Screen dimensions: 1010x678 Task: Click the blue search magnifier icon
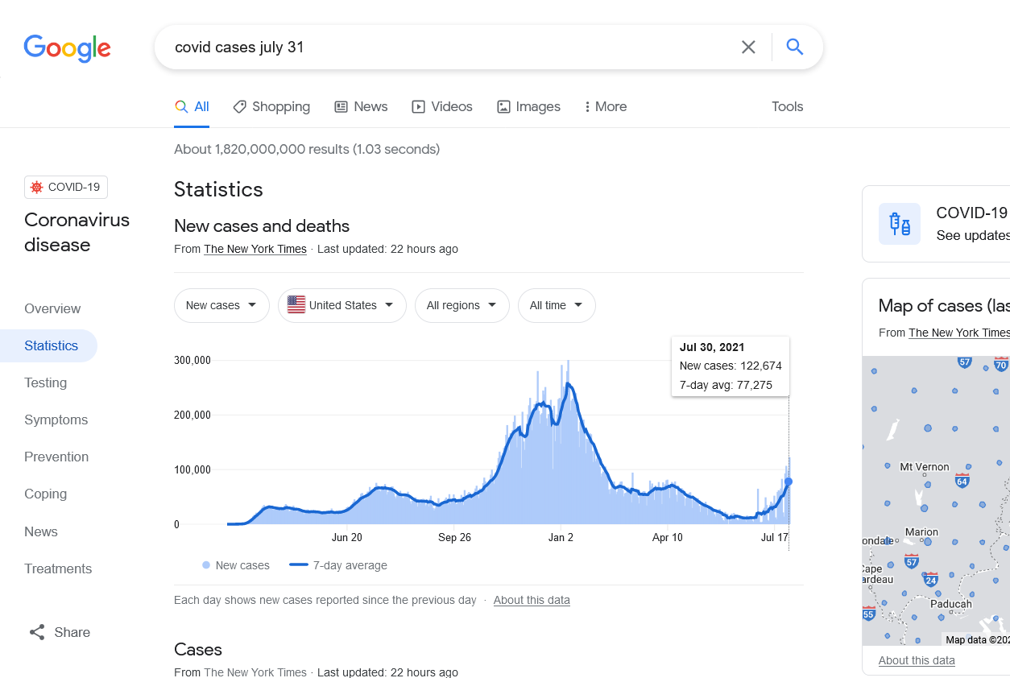(795, 47)
